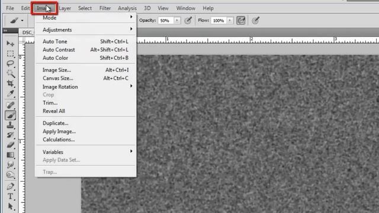Select the Move tool
Screen dimensions: 379x213
tap(10, 43)
